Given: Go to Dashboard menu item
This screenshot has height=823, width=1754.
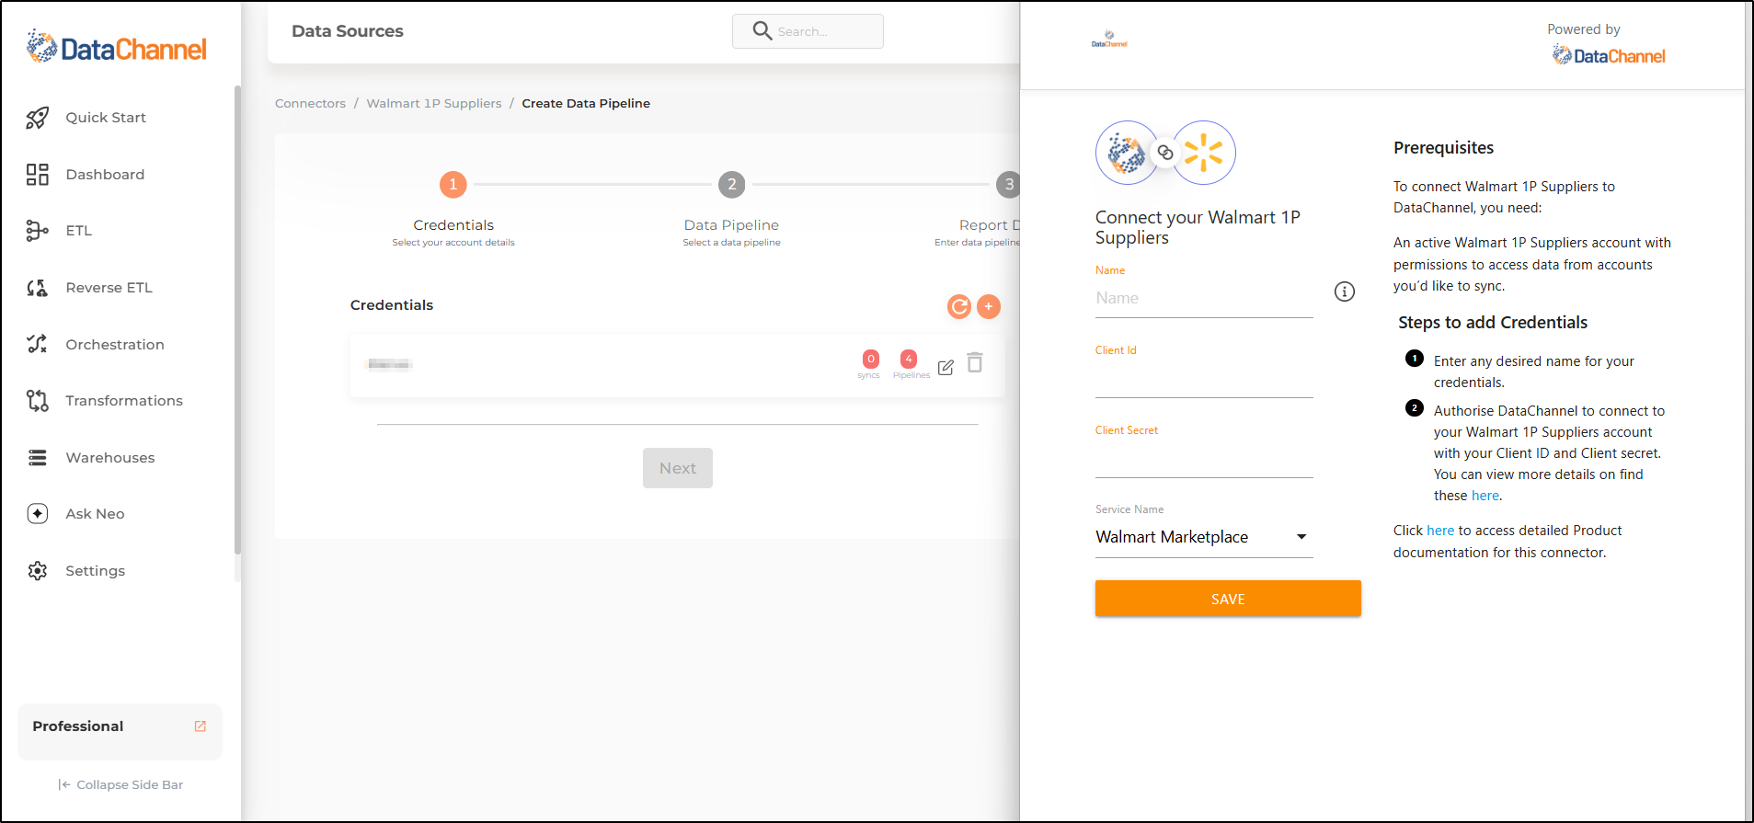Looking at the screenshot, I should (x=105, y=175).
